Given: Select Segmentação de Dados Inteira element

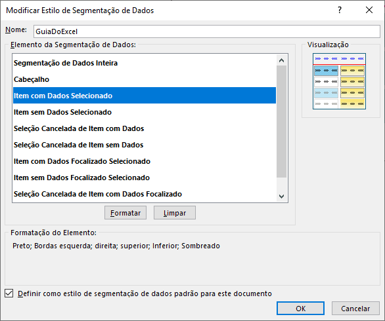Looking at the screenshot, I should point(145,63).
